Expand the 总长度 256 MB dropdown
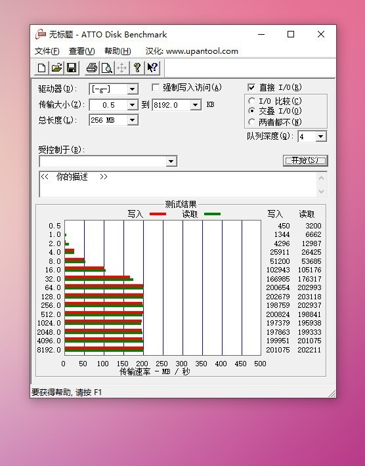Image resolution: width=365 pixels, height=466 pixels. coord(132,120)
